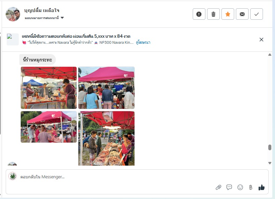Open the emoji picker smiley icon

[x=240, y=187]
